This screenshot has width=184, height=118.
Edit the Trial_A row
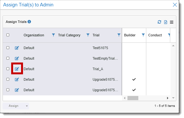click(x=17, y=69)
